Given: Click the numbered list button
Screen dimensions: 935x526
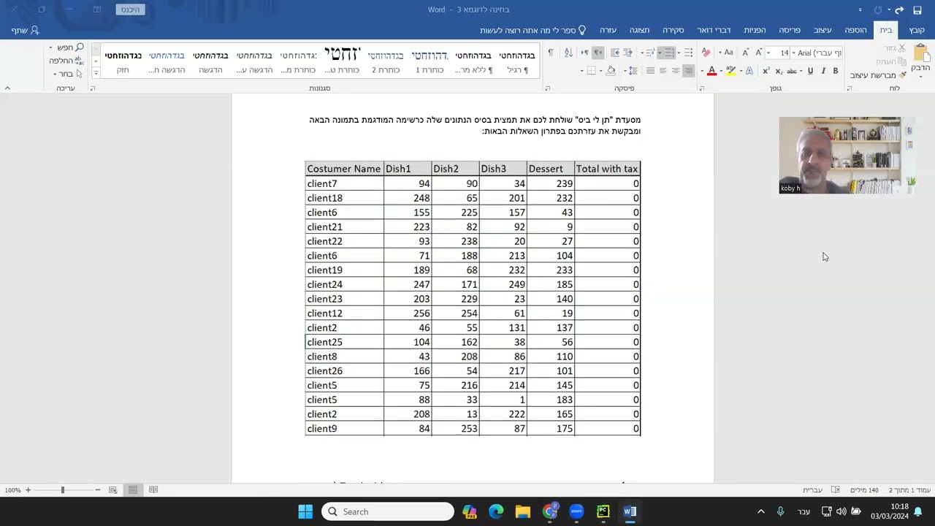Looking at the screenshot, I should (x=668, y=53).
